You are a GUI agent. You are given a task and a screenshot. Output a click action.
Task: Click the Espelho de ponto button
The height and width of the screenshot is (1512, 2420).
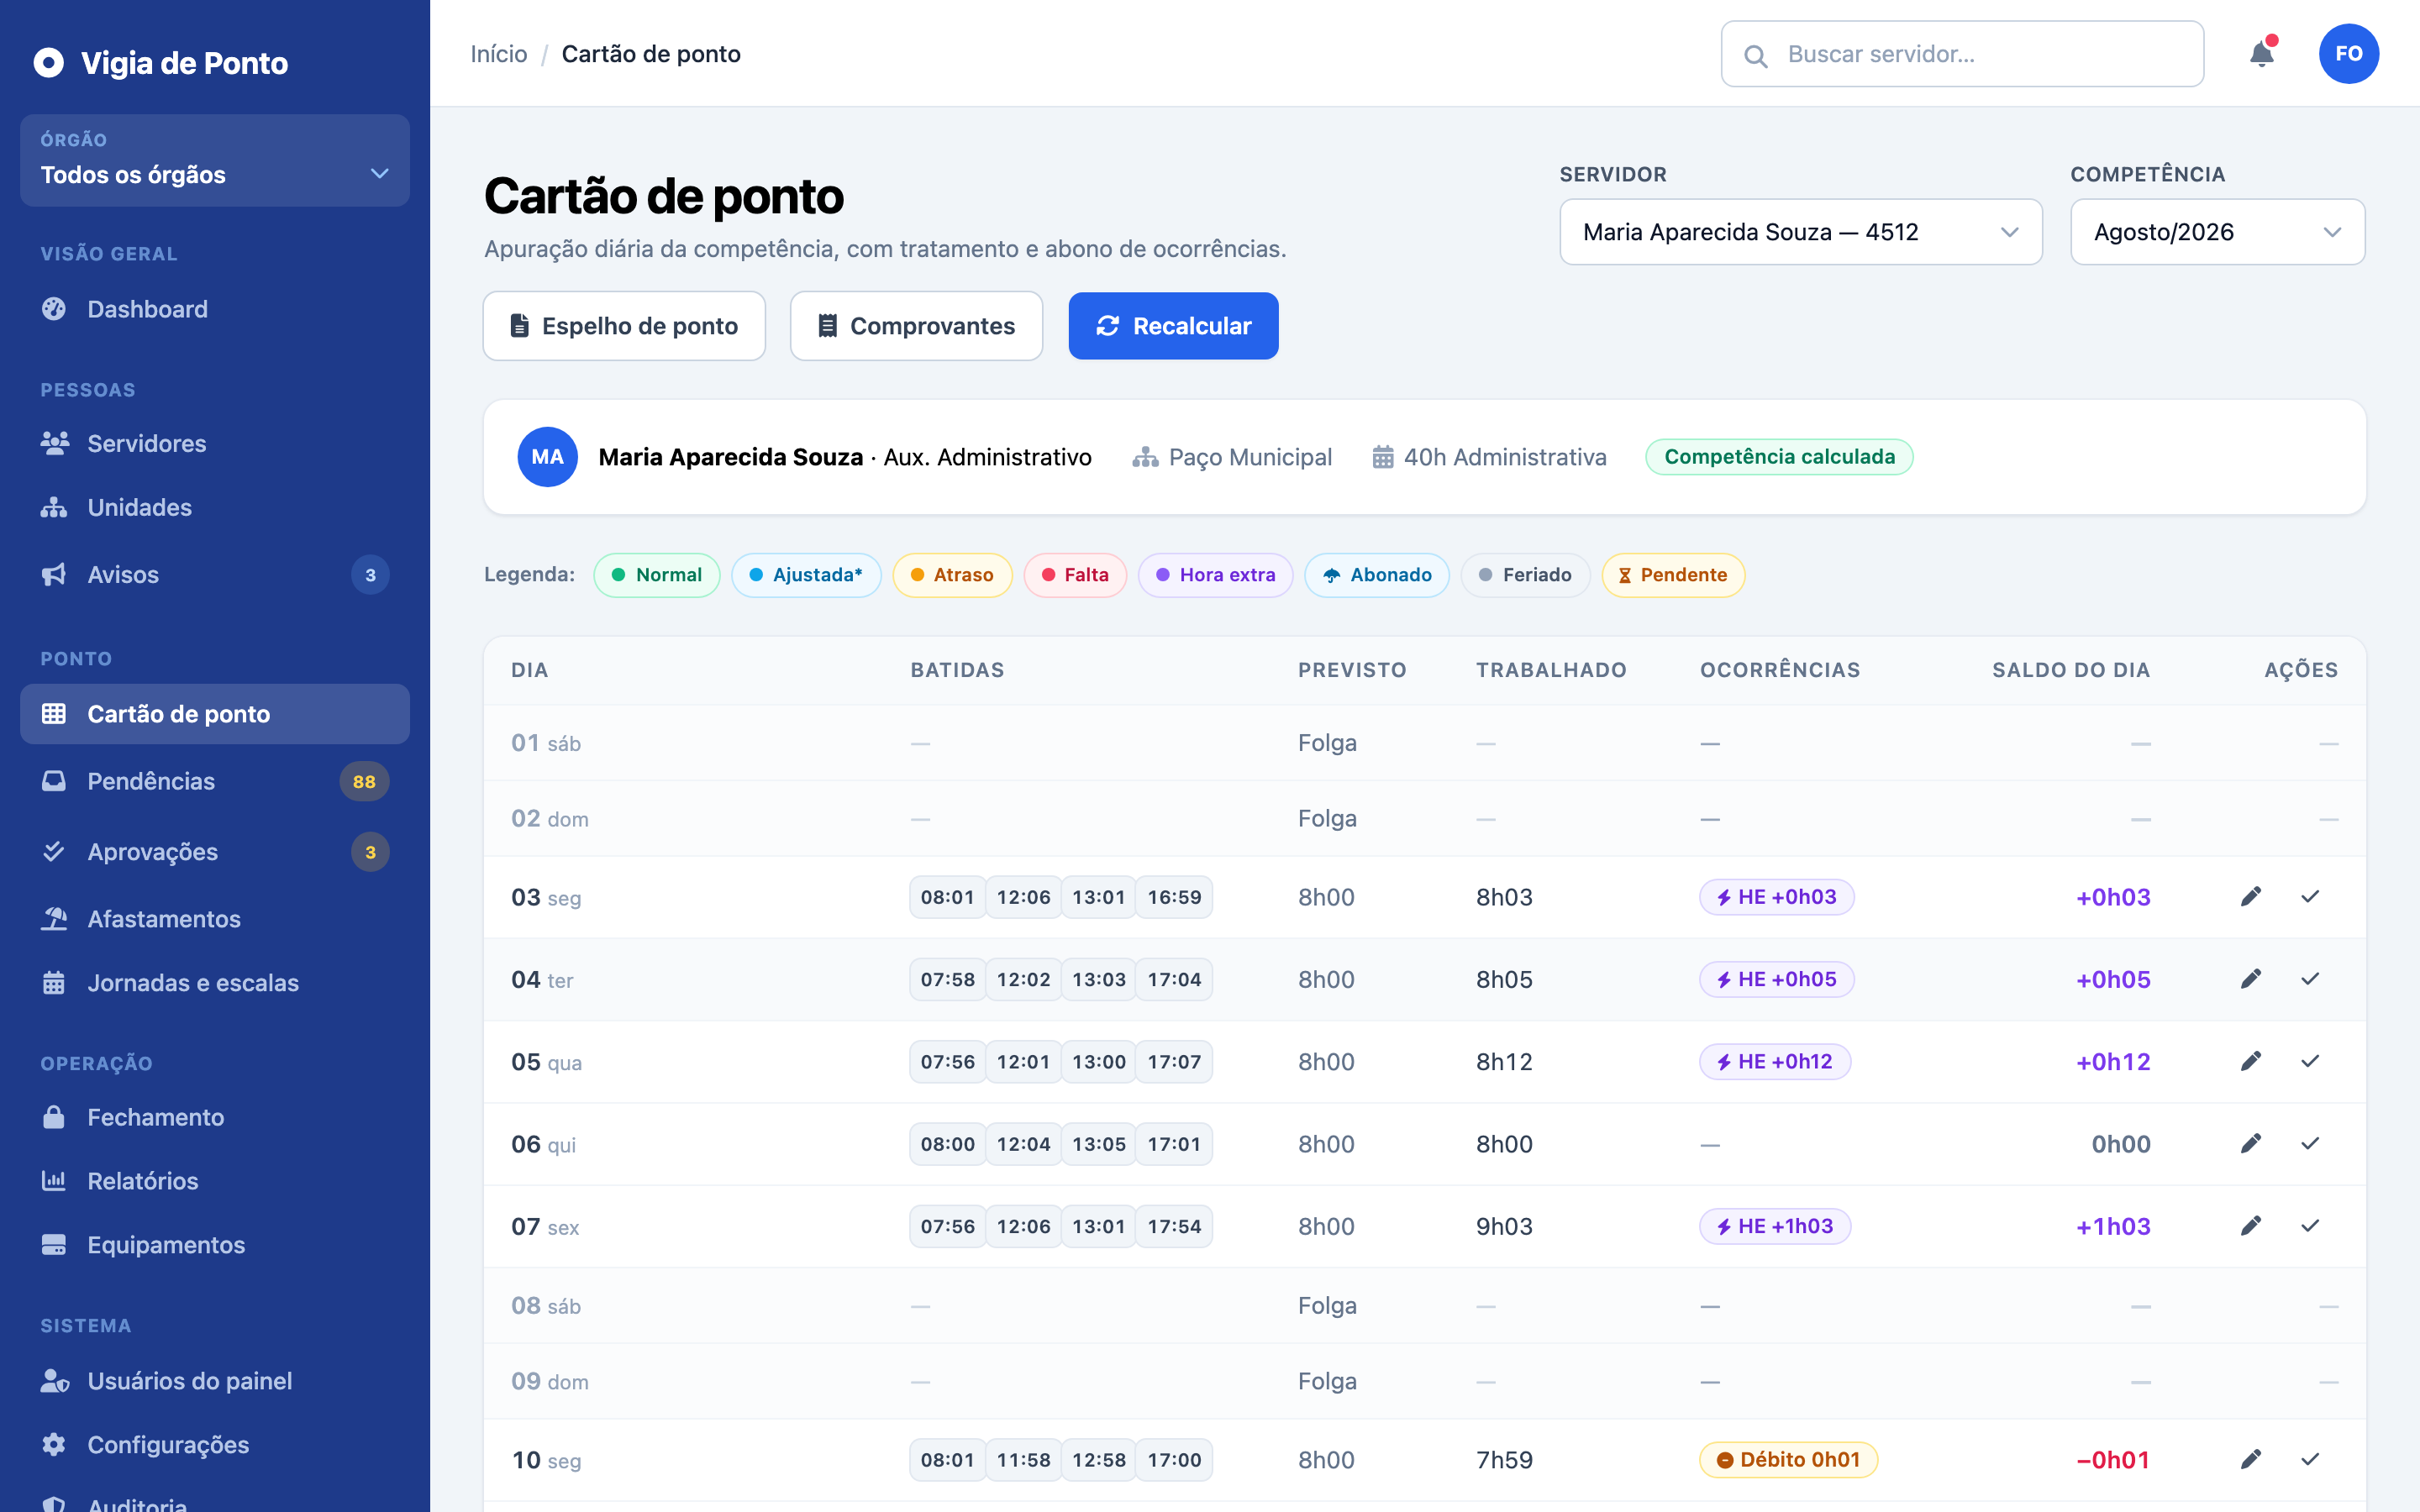(624, 326)
